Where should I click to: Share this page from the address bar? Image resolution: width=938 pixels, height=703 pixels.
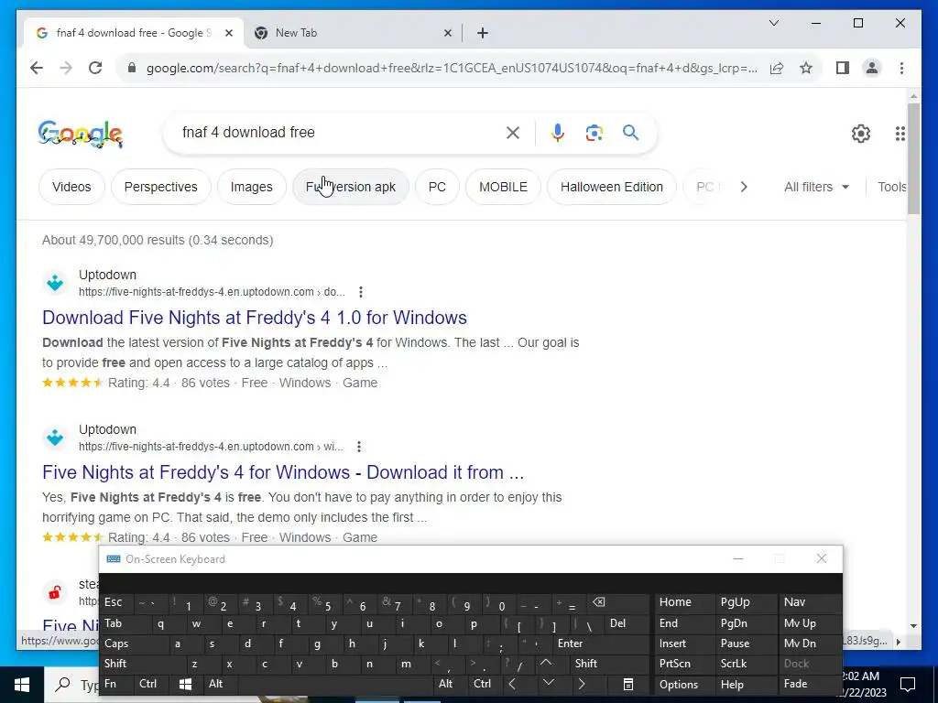click(x=777, y=68)
